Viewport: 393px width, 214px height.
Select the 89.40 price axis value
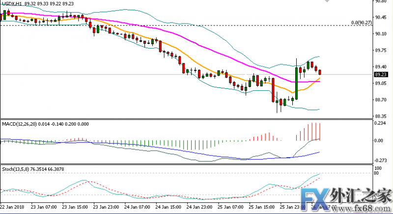click(x=380, y=67)
